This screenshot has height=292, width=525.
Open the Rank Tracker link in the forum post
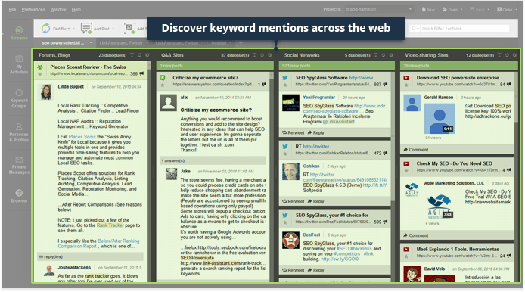(110, 225)
